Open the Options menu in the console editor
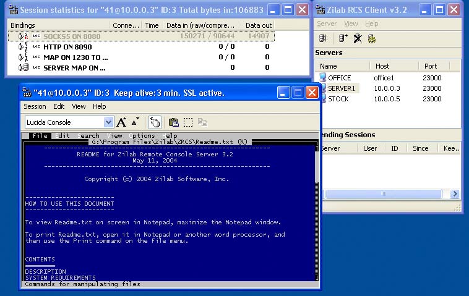The image size is (469, 296). click(x=142, y=135)
